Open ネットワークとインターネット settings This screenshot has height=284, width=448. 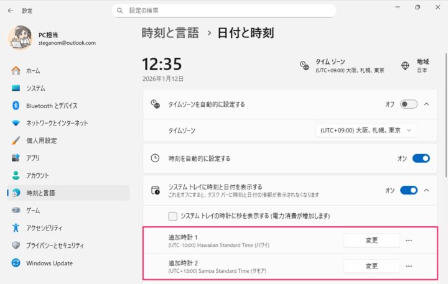57,123
